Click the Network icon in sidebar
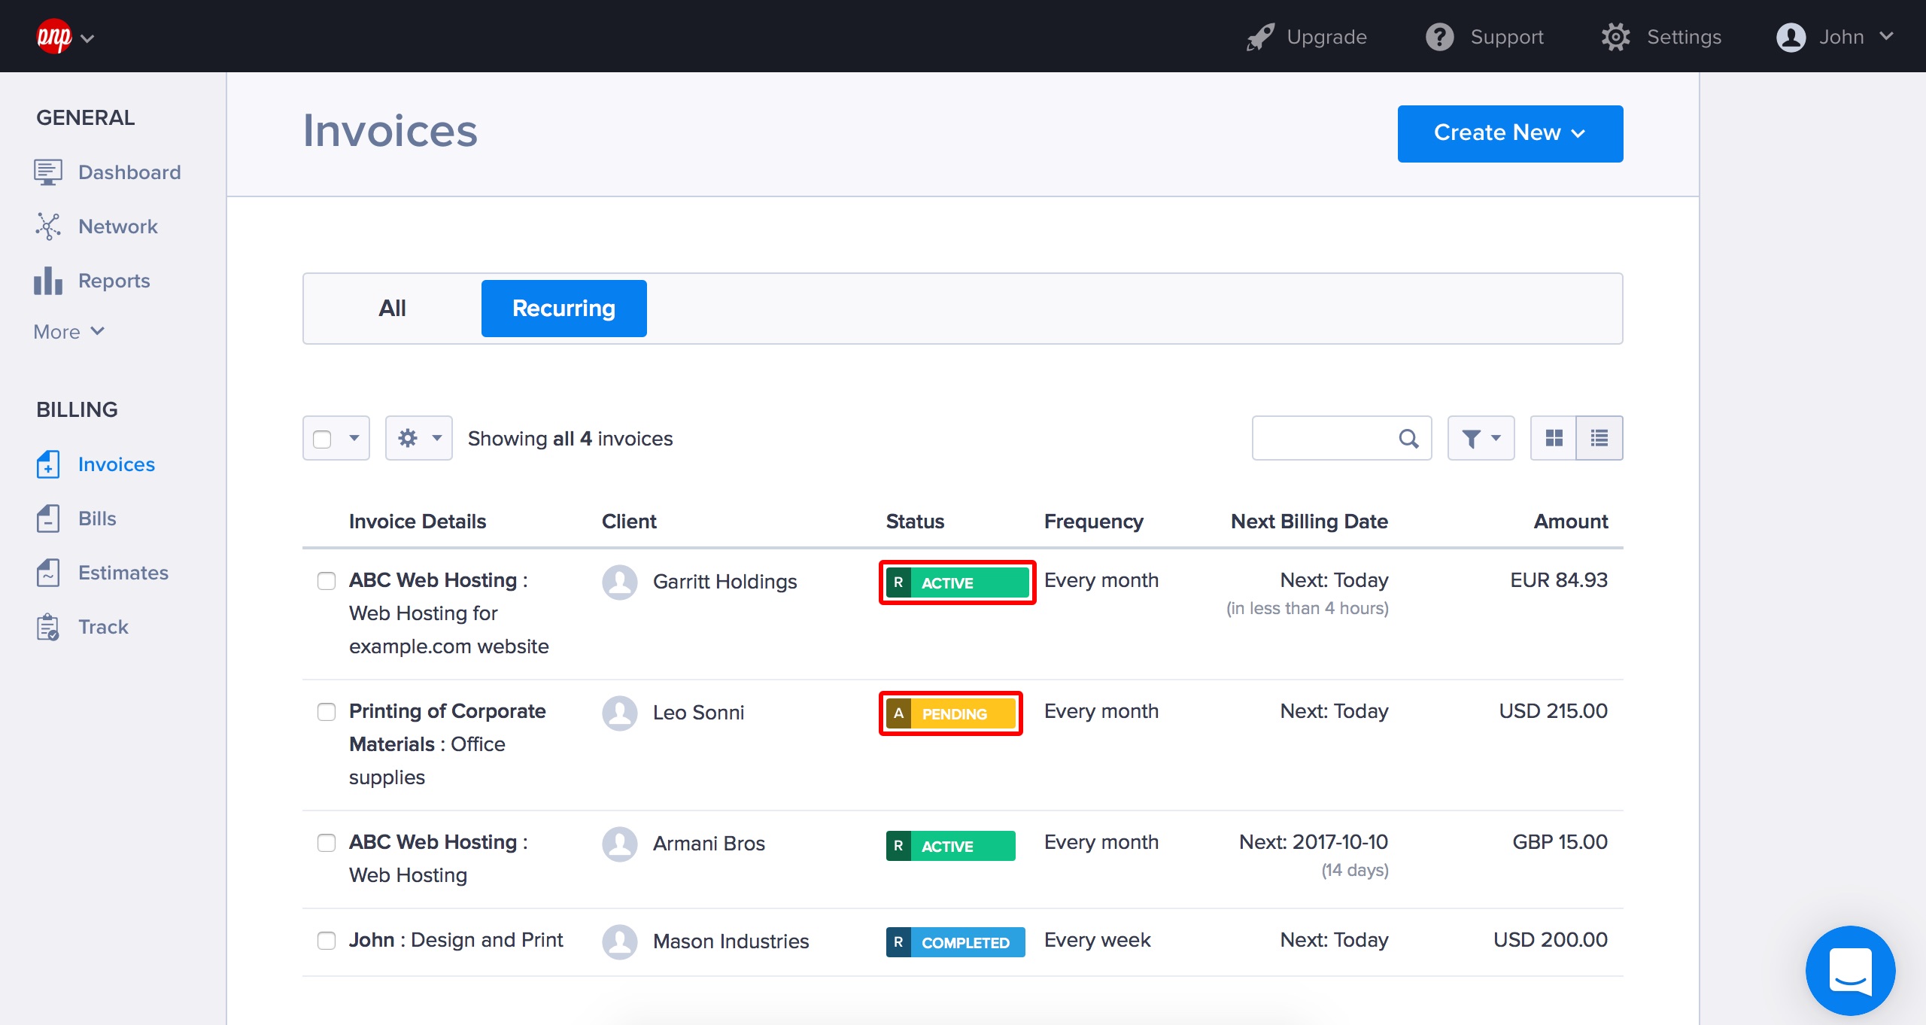1926x1025 pixels. click(x=47, y=227)
